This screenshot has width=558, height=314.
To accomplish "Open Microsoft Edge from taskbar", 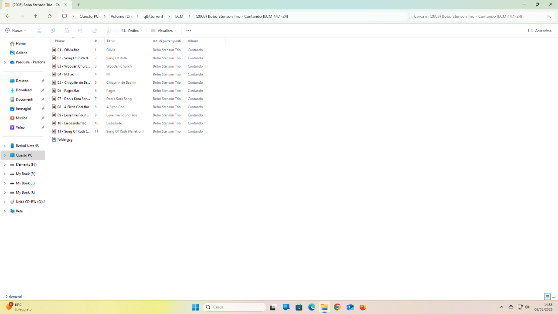I will pos(312,307).
